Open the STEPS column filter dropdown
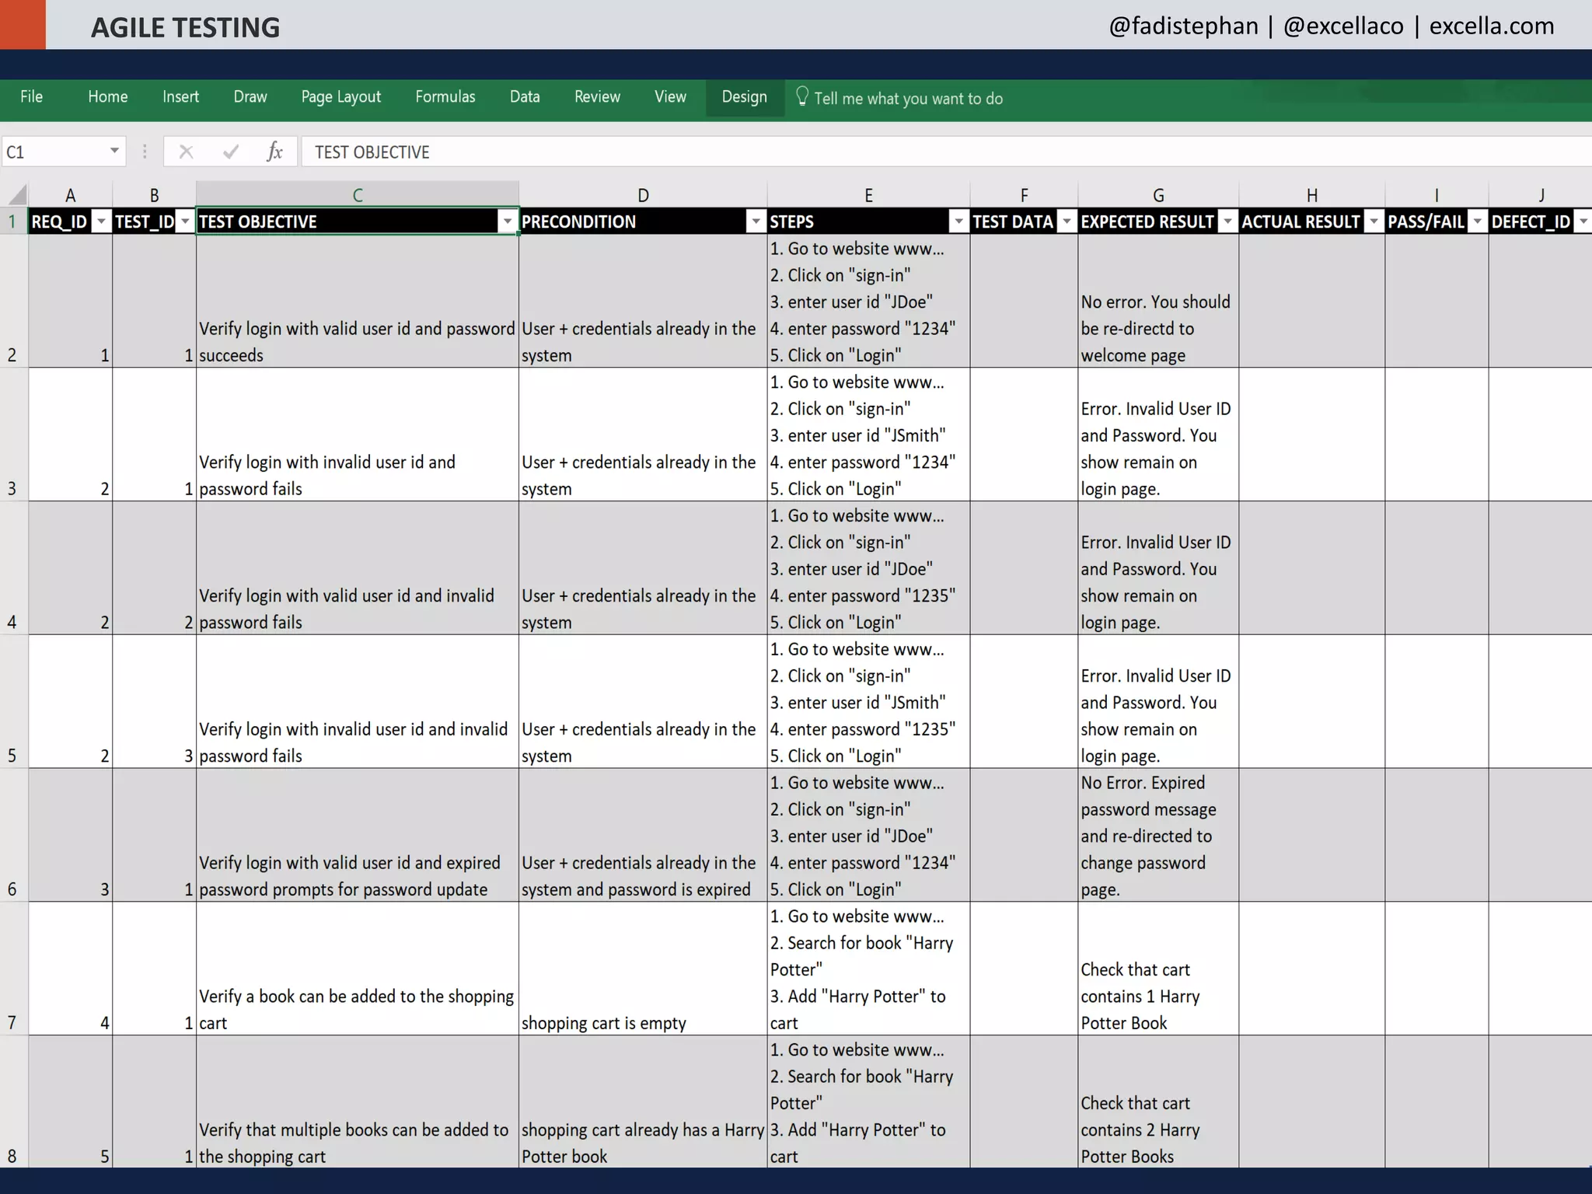This screenshot has width=1592, height=1194. (958, 222)
